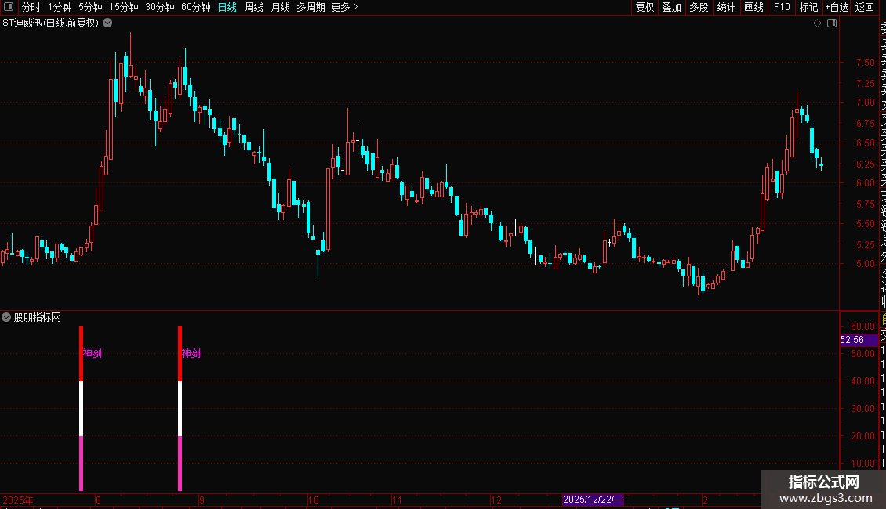
Task: Select the 日线 daily chart tab
Action: (227, 7)
